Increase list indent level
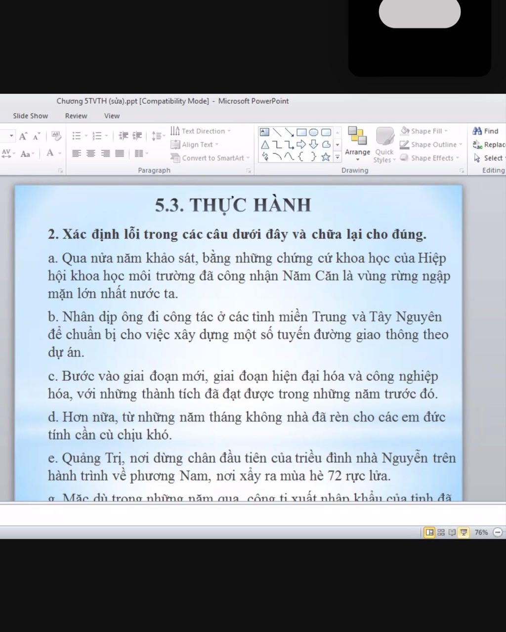The height and width of the screenshot is (632, 506). [137, 135]
